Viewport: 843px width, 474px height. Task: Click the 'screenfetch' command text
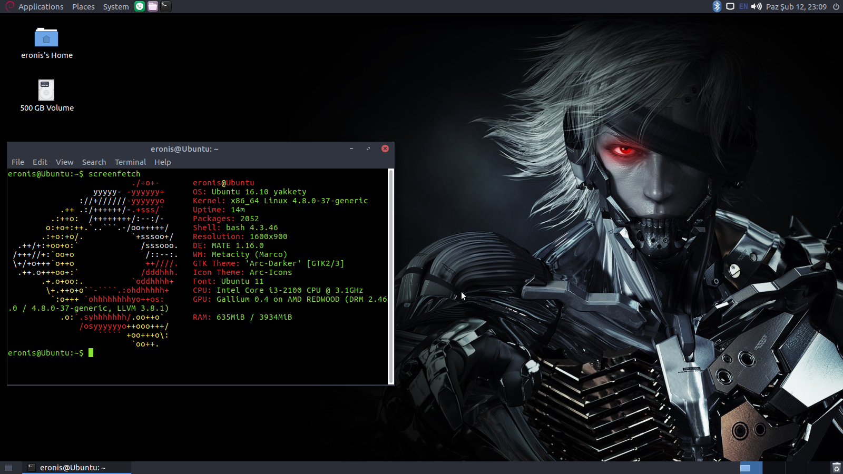[114, 174]
